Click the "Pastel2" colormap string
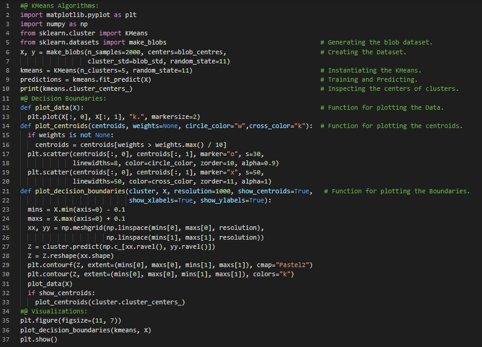The width and height of the screenshot is (482, 347). tap(294, 265)
